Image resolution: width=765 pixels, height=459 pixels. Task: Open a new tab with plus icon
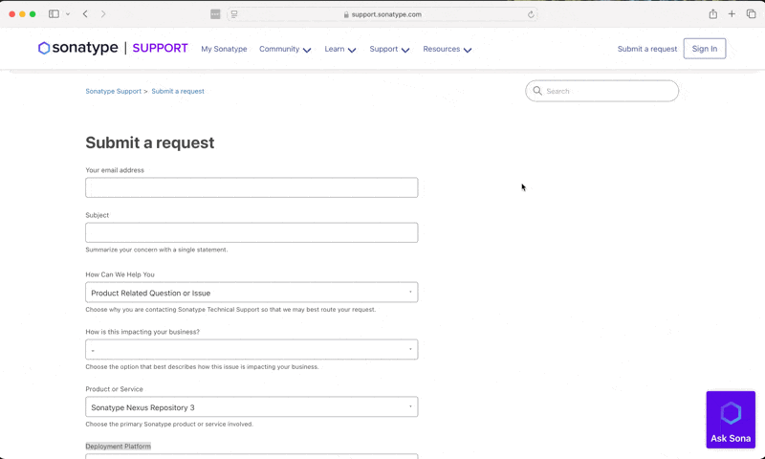click(732, 14)
